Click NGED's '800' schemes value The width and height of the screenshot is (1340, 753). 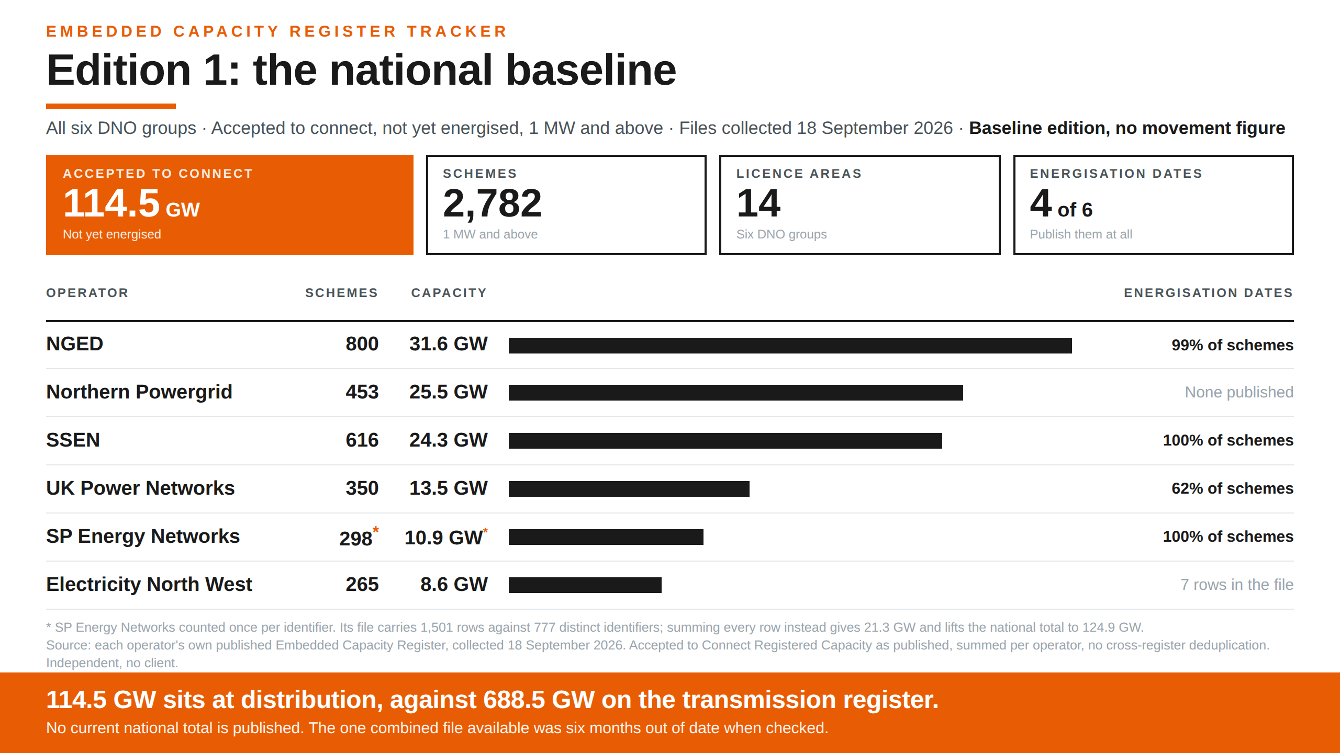(362, 344)
